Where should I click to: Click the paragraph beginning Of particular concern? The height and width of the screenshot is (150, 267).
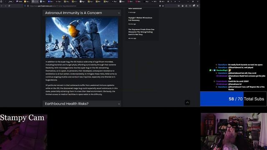82,90
